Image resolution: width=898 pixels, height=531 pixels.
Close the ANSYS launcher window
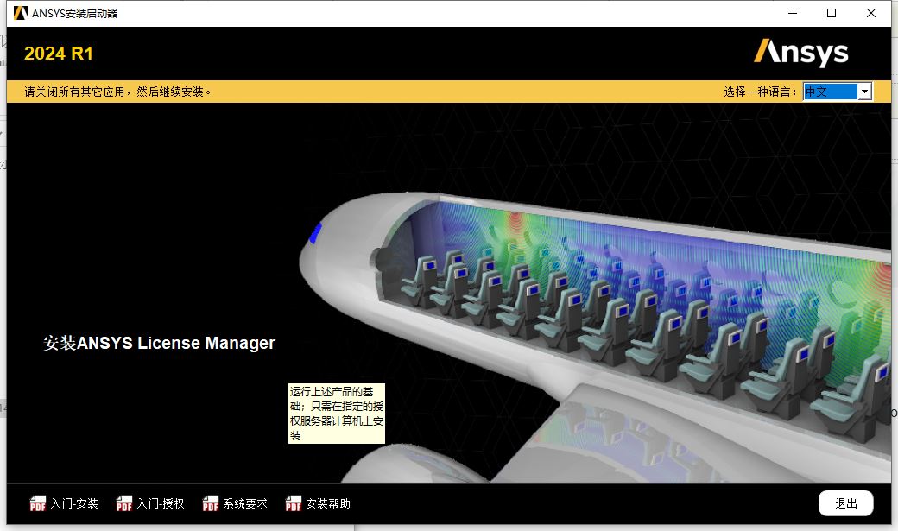point(871,13)
